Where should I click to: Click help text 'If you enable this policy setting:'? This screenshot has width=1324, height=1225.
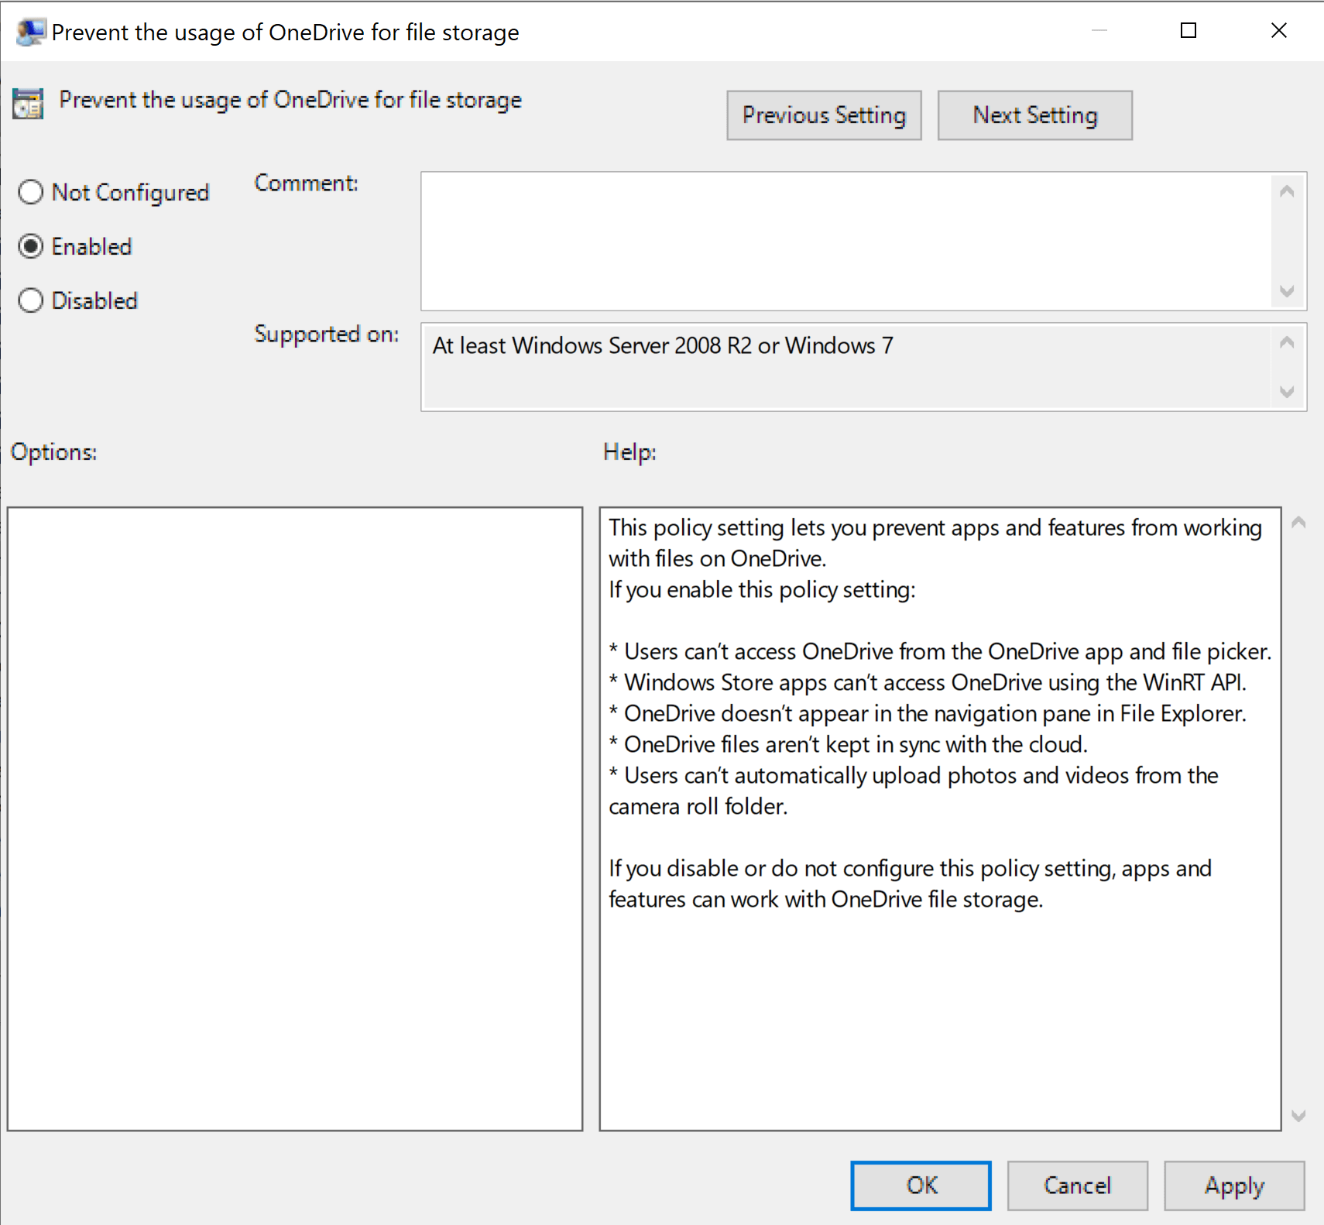tap(762, 590)
